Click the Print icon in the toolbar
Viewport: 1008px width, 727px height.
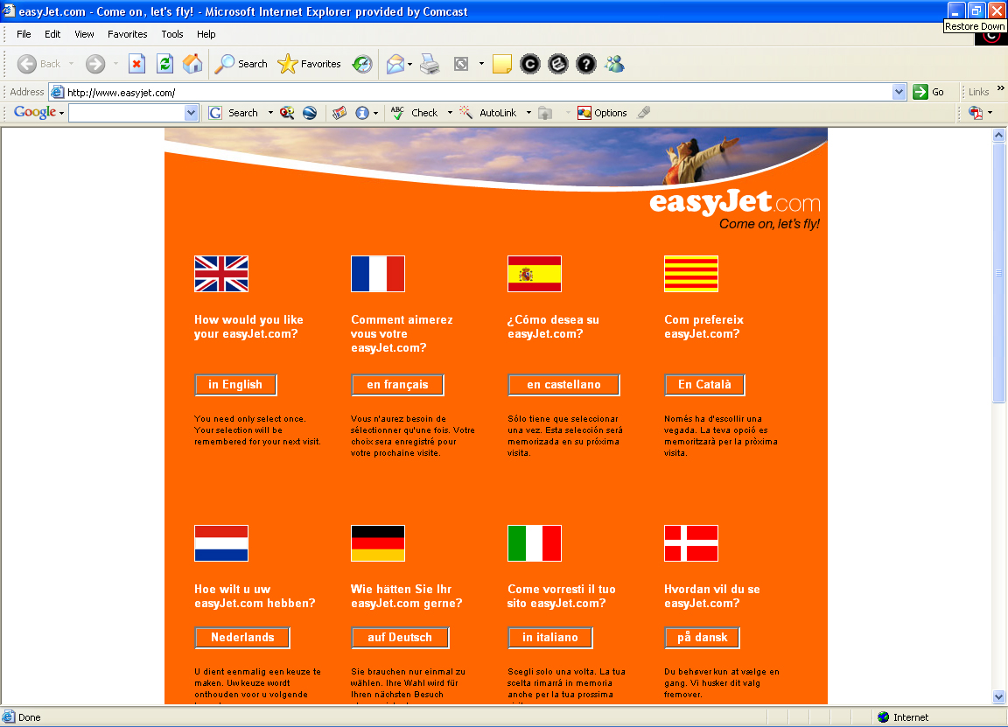click(x=429, y=63)
